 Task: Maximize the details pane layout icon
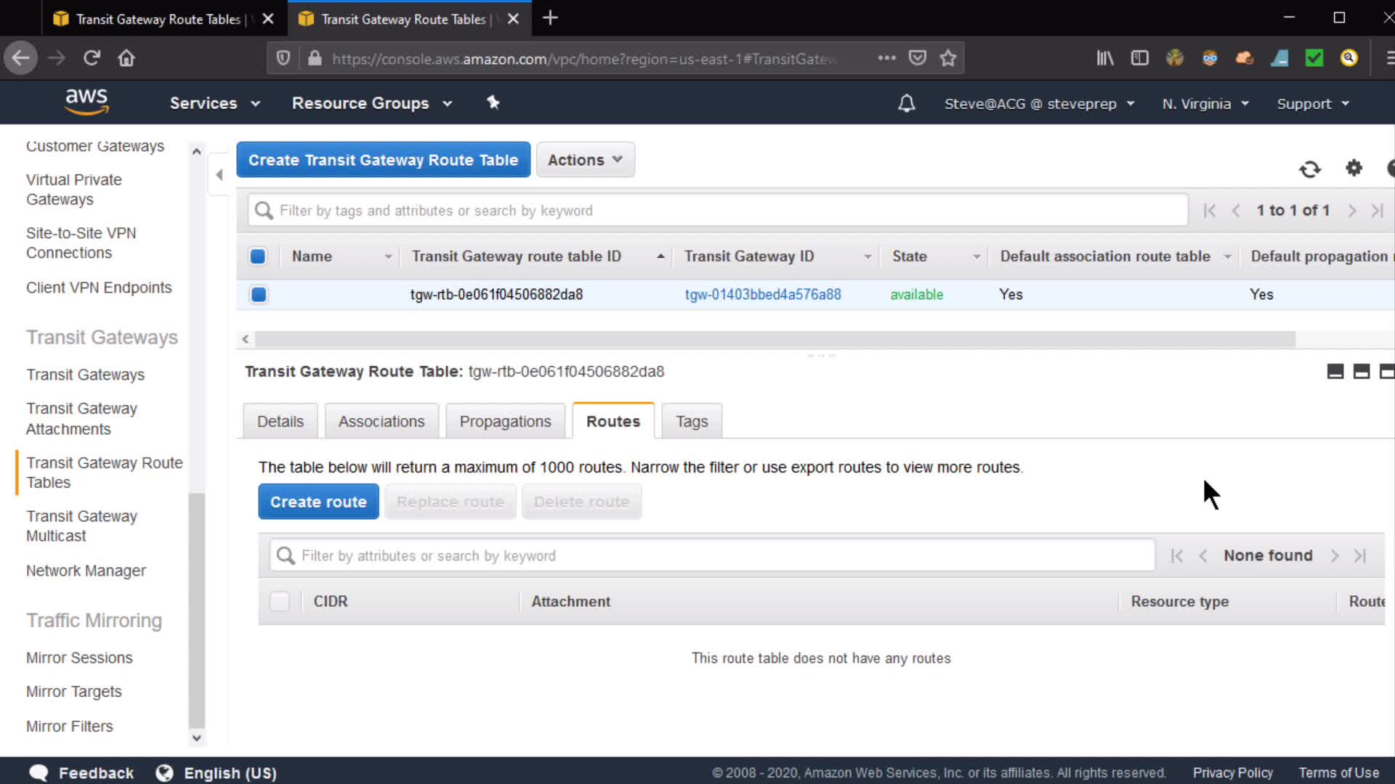(x=1386, y=372)
